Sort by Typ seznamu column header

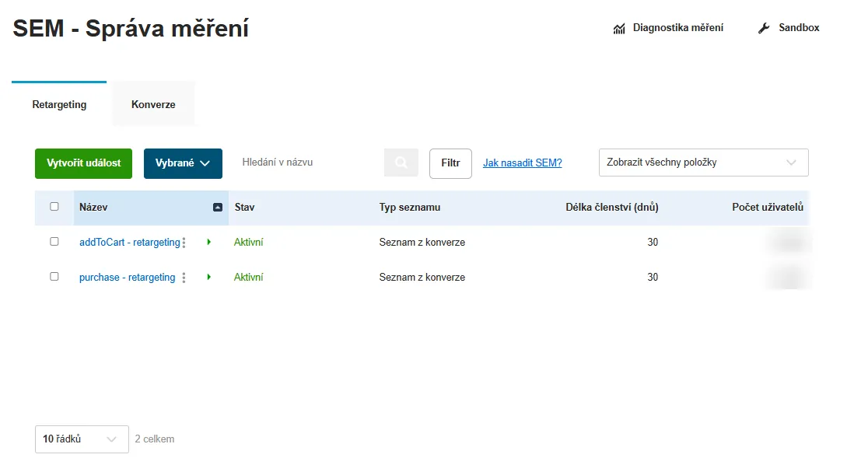[409, 208]
